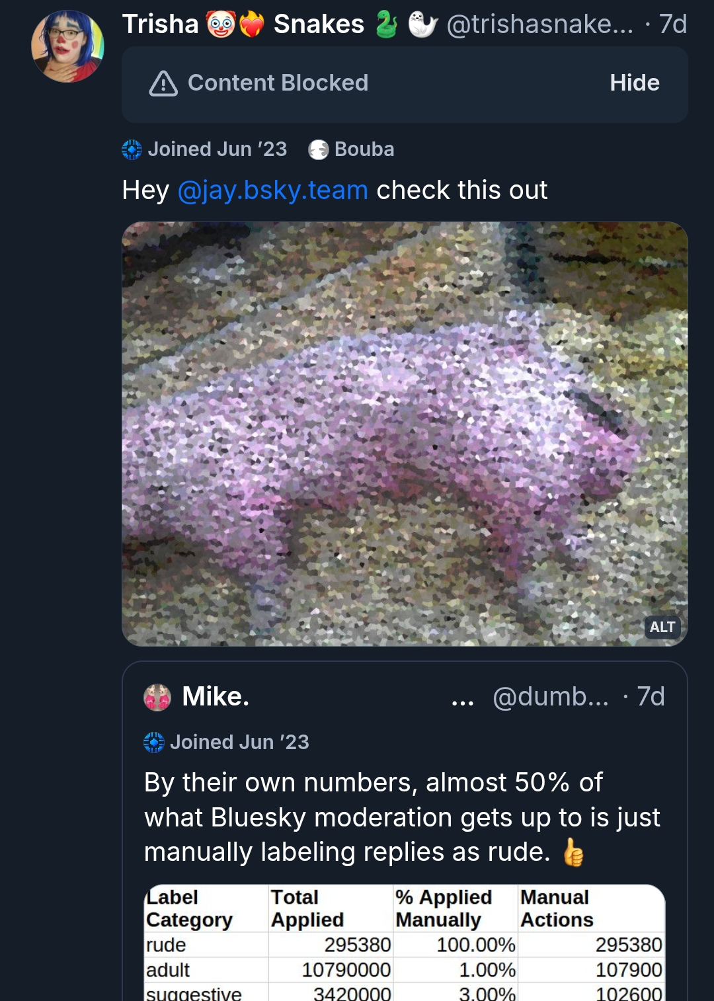
Task: Click Trisha's Joined Jun '23 badge icon
Action: click(x=132, y=150)
